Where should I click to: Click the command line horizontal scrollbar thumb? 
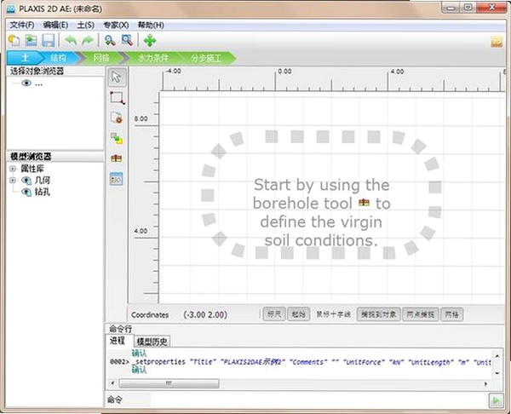pyautogui.click(x=169, y=383)
